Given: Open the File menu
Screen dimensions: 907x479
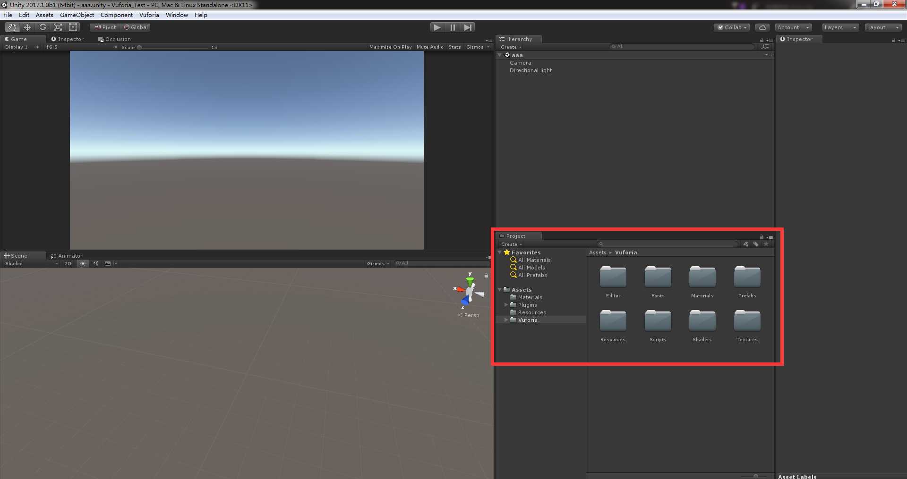Looking at the screenshot, I should click(8, 15).
